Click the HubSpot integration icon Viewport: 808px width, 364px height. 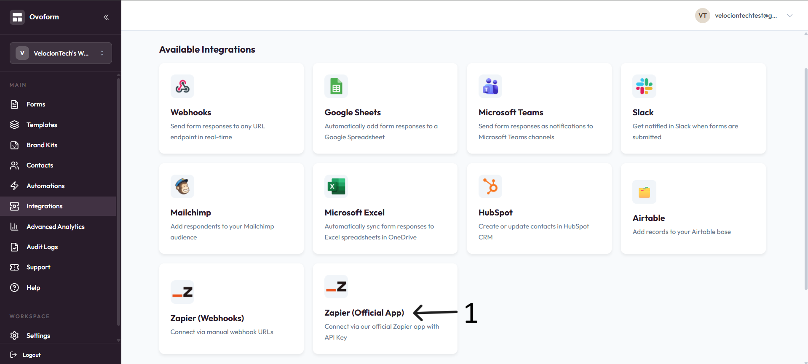coord(490,186)
